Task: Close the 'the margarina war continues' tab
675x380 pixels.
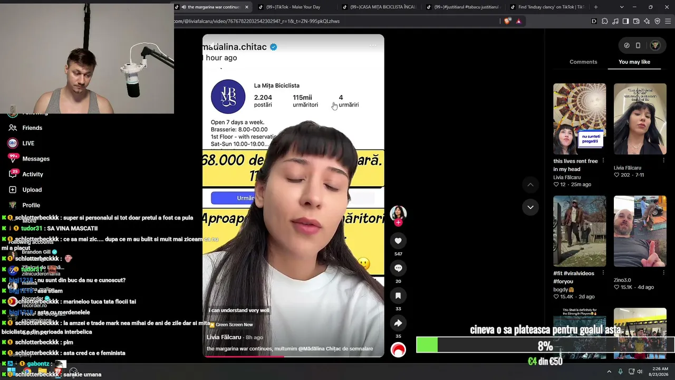Action: point(246,7)
